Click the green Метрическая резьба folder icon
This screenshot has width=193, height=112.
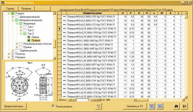(17, 20)
